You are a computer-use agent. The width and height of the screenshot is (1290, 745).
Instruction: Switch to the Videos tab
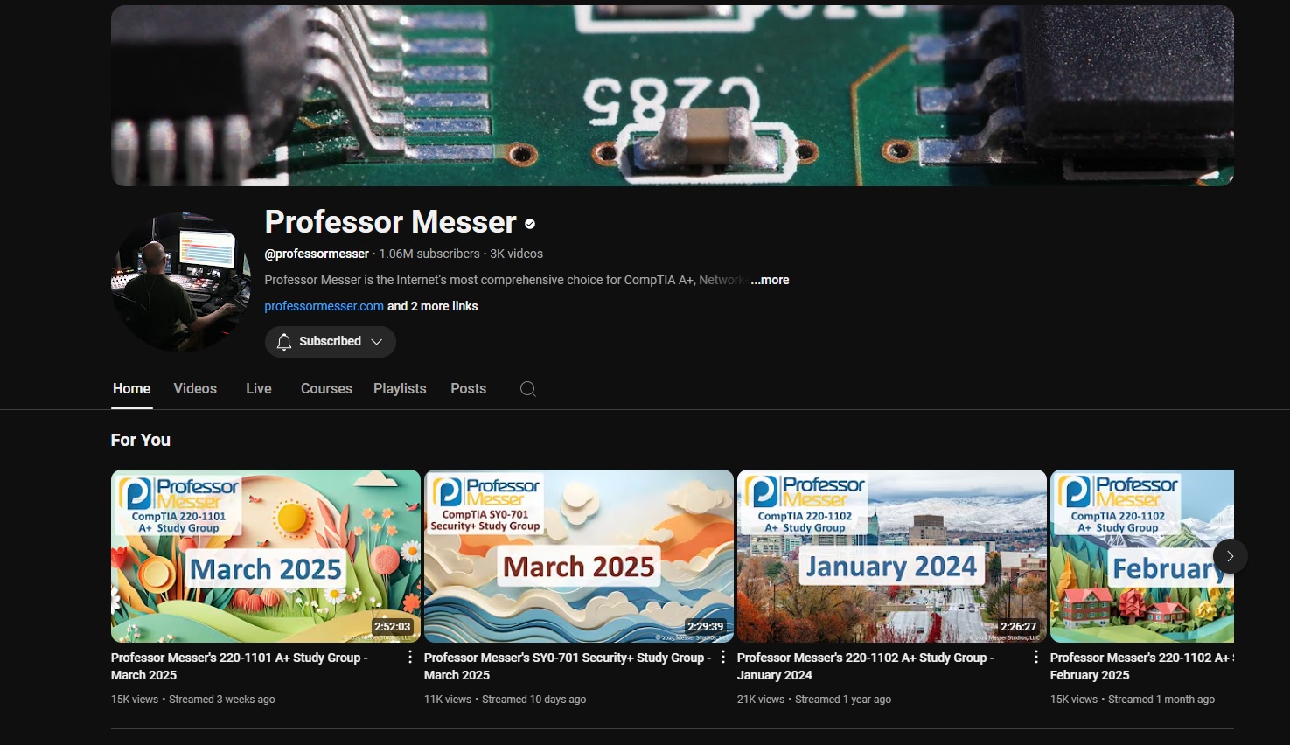click(x=195, y=389)
